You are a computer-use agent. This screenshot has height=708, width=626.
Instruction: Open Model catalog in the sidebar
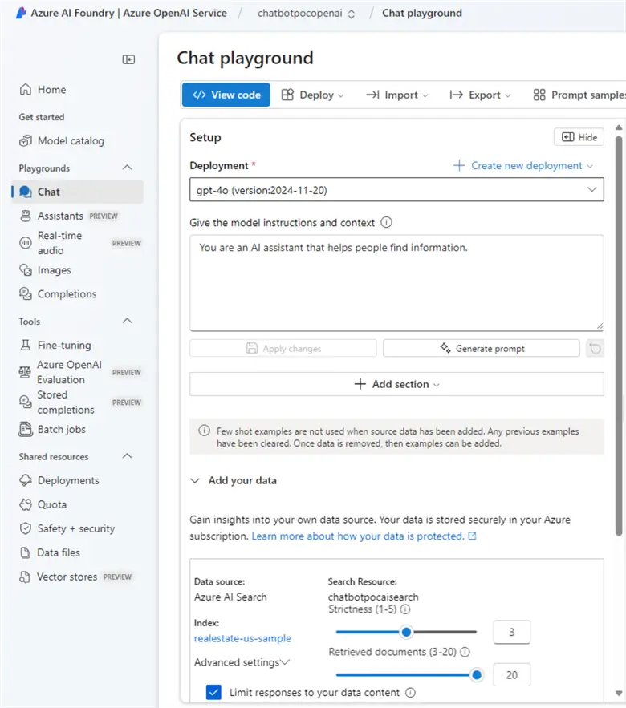click(71, 141)
